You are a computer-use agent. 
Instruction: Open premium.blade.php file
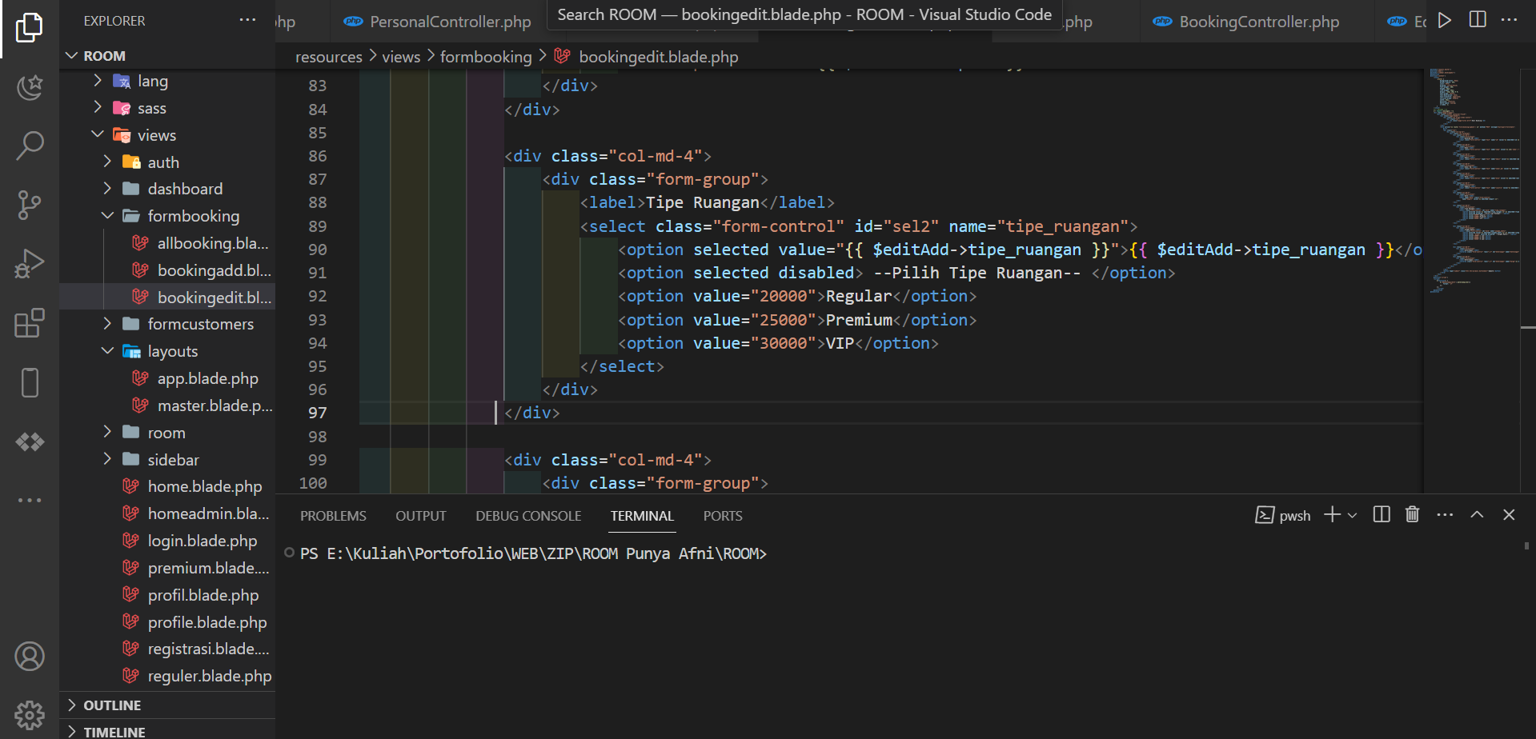click(x=167, y=568)
